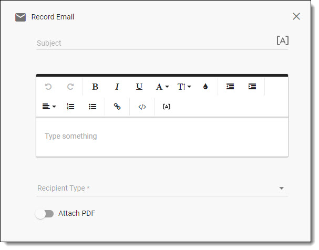This screenshot has width=319, height=250.
Task: Click the [A] icon beside Subject
Action: click(282, 41)
